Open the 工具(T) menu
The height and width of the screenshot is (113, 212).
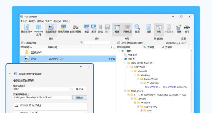click(49, 21)
